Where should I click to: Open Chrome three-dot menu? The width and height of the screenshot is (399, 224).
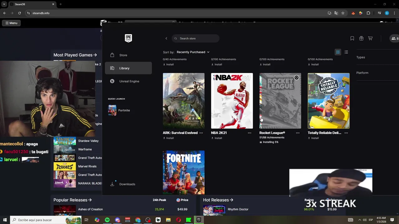click(x=394, y=13)
